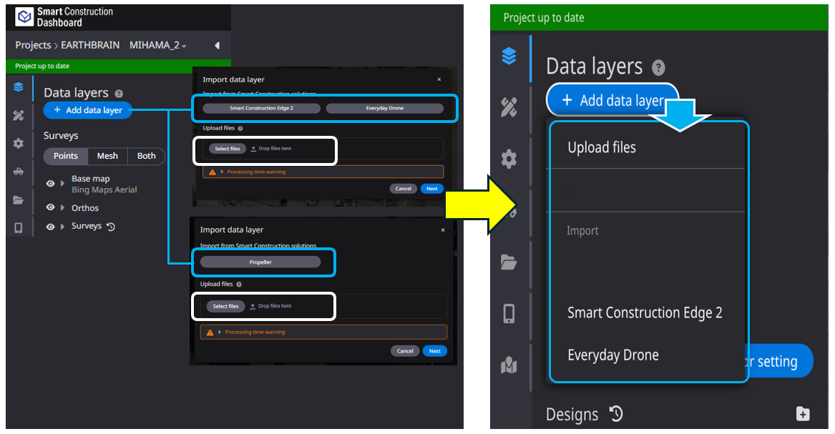Image resolution: width=835 pixels, height=434 pixels.
Task: Expand Processing time warning in the Everyday Drone dialog
Action: click(x=222, y=172)
